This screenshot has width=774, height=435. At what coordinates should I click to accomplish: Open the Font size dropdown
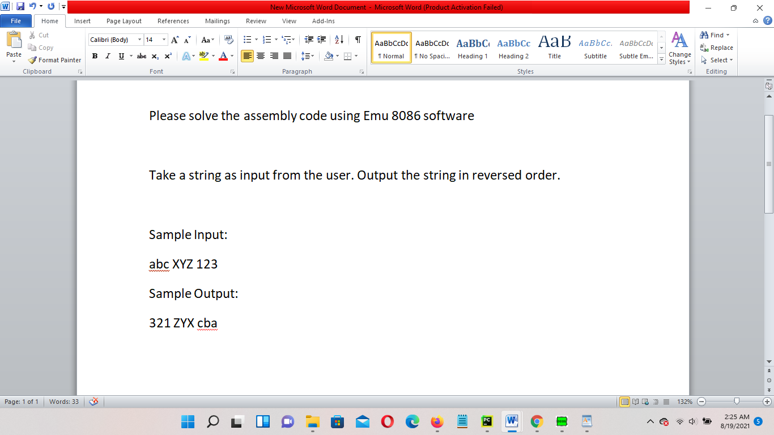pos(164,40)
